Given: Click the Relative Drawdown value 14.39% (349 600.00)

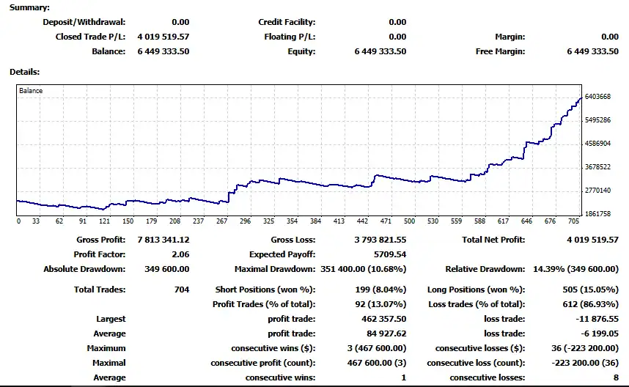Looking at the screenshot, I should point(575,269).
